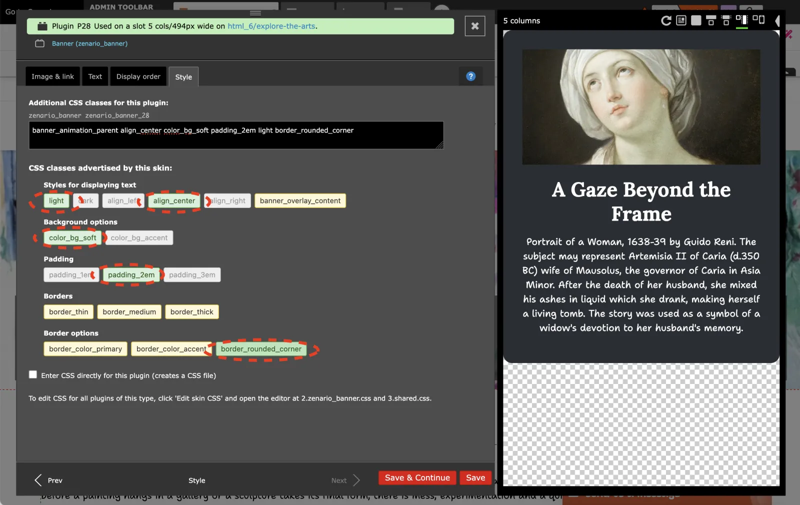
Task: Add the 'padding_3em' class
Action: pyautogui.click(x=192, y=274)
